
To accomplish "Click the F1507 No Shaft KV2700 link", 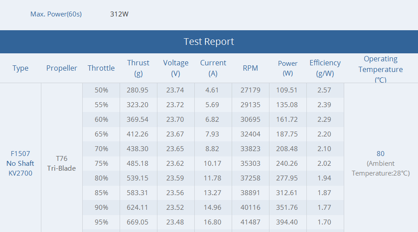I will (20, 163).
